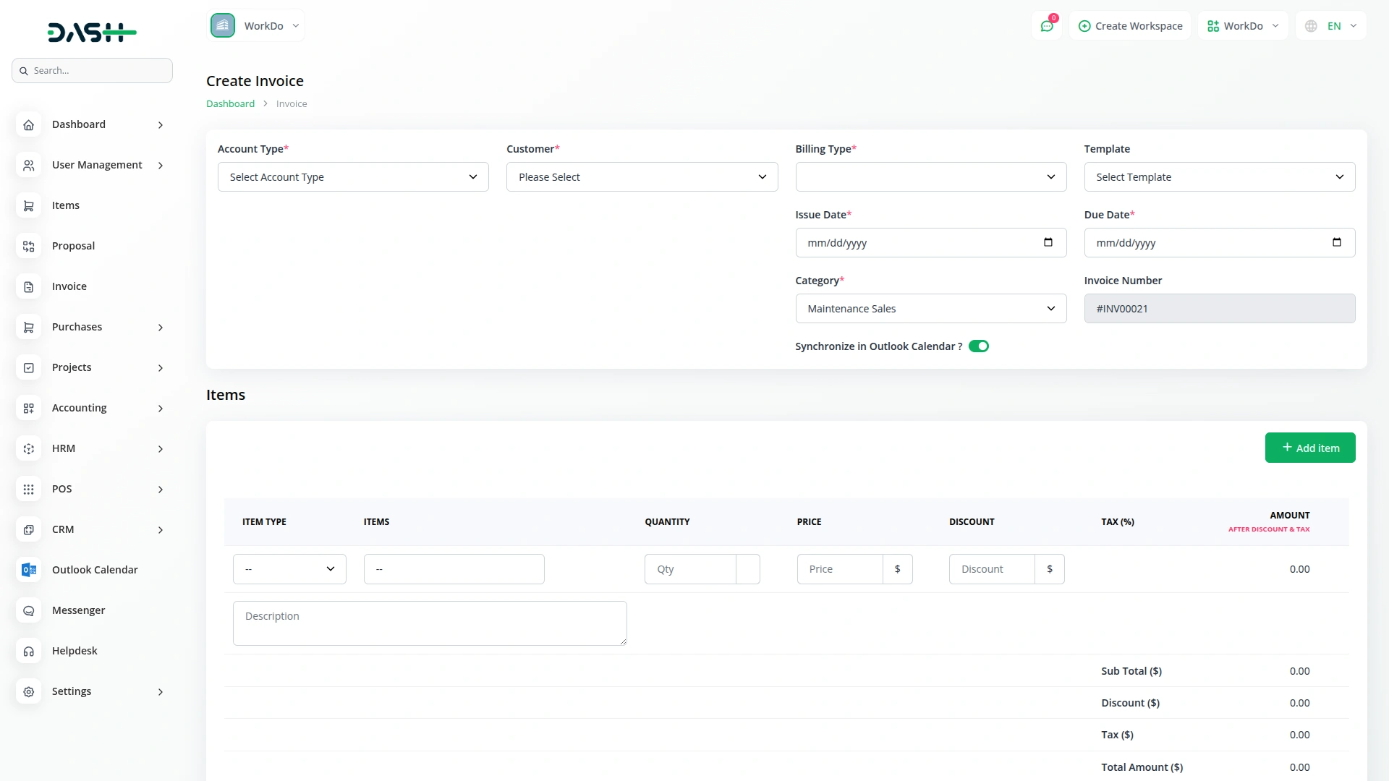
Task: Expand the HRM sidebar menu
Action: click(x=90, y=448)
